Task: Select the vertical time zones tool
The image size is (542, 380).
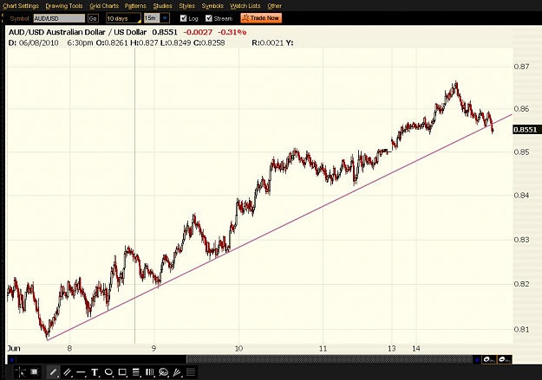Action: click(x=149, y=372)
